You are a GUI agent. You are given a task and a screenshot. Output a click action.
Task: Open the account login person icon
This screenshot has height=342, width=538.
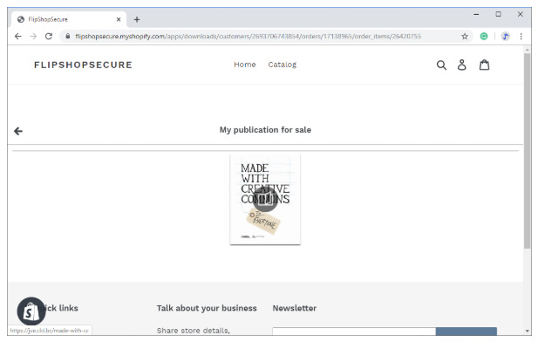462,65
